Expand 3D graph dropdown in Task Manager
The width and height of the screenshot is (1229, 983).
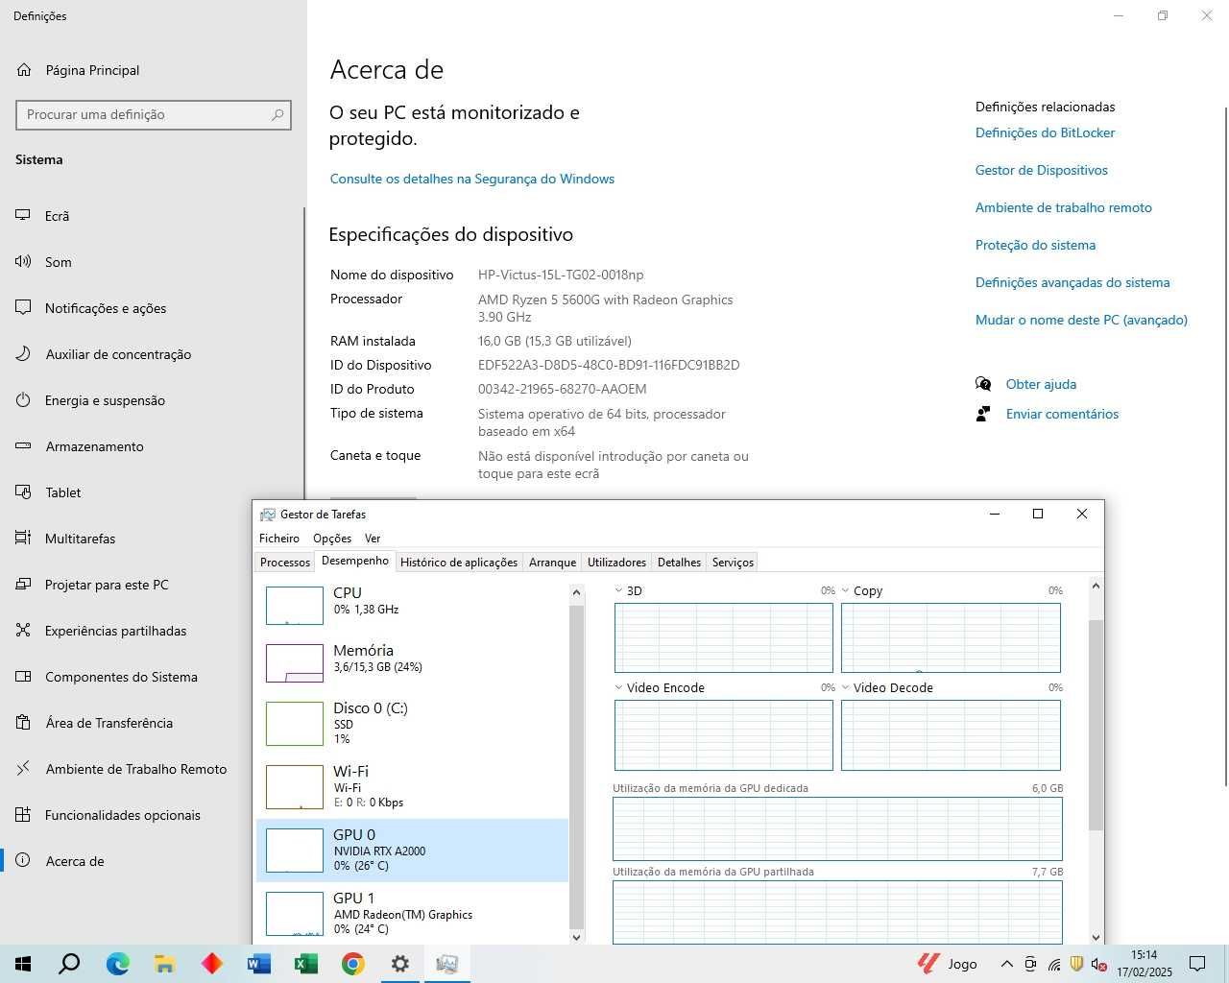(x=619, y=591)
